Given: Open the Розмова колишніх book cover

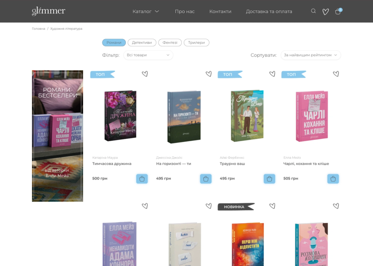Looking at the screenshot, I should 311,244.
